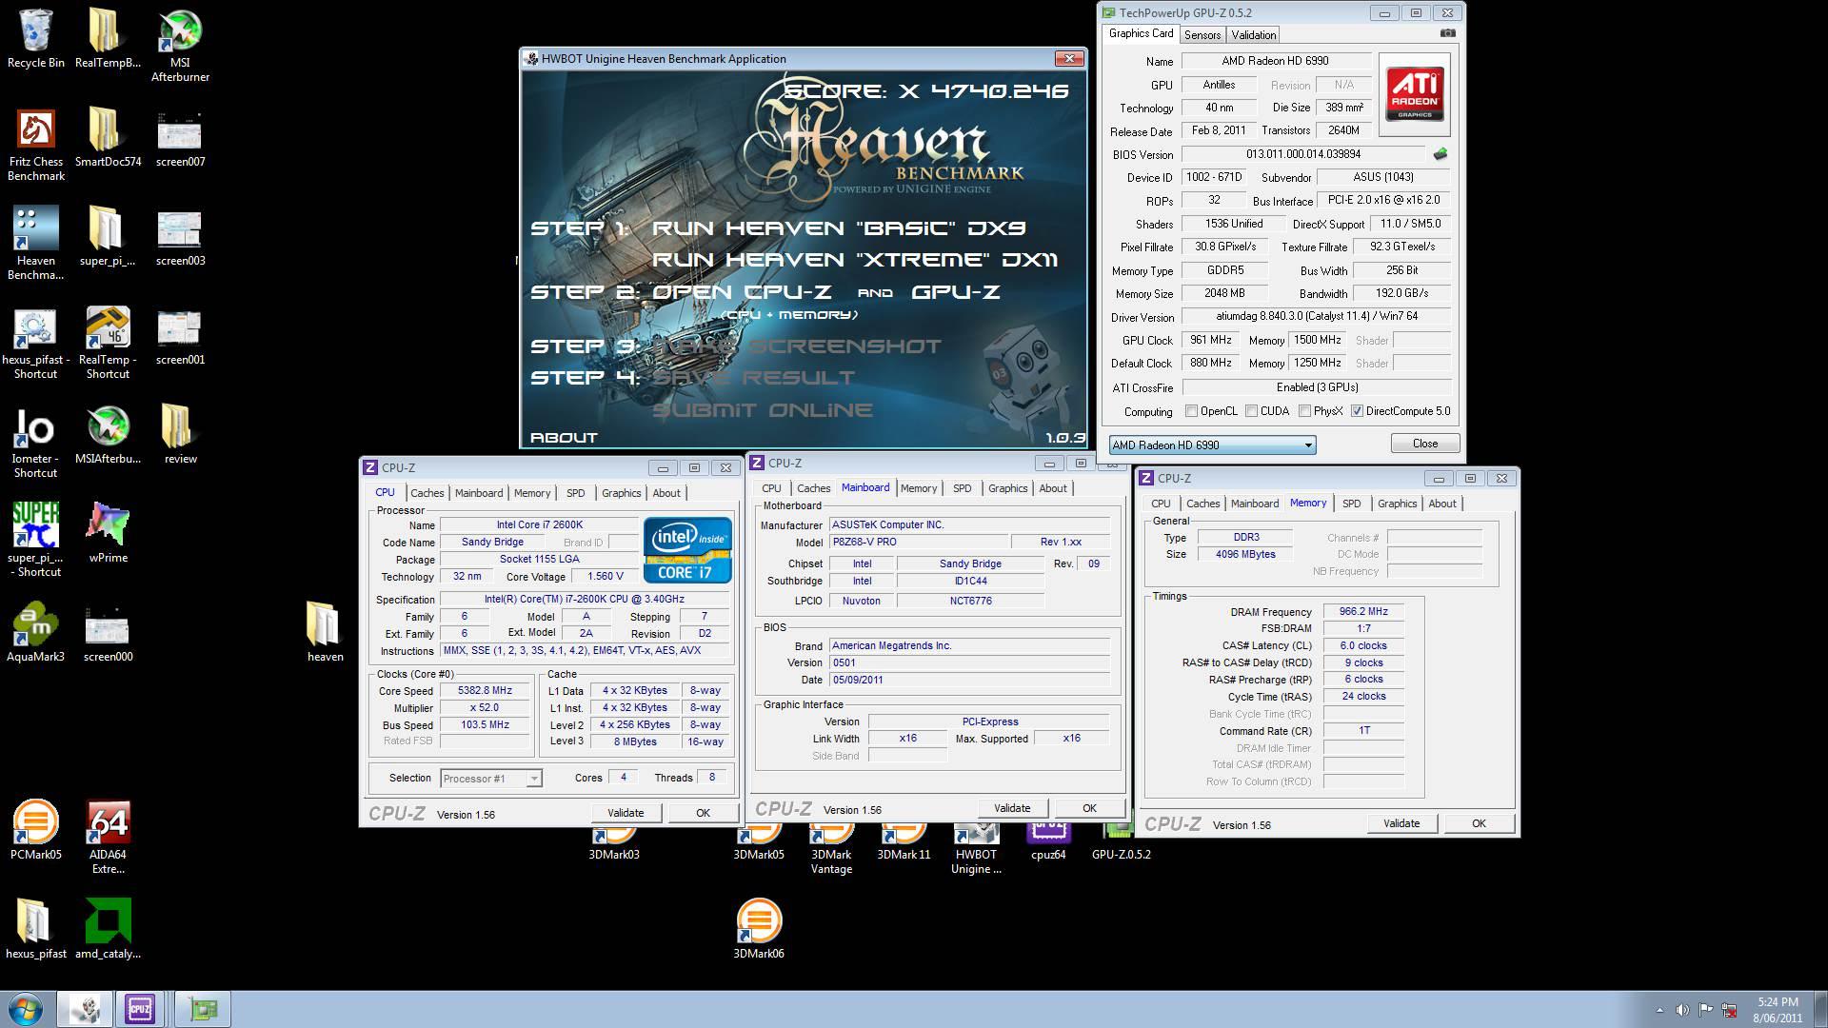Open the MSI Afterburner desktop shortcut
1828x1028 pixels.
coord(180,46)
